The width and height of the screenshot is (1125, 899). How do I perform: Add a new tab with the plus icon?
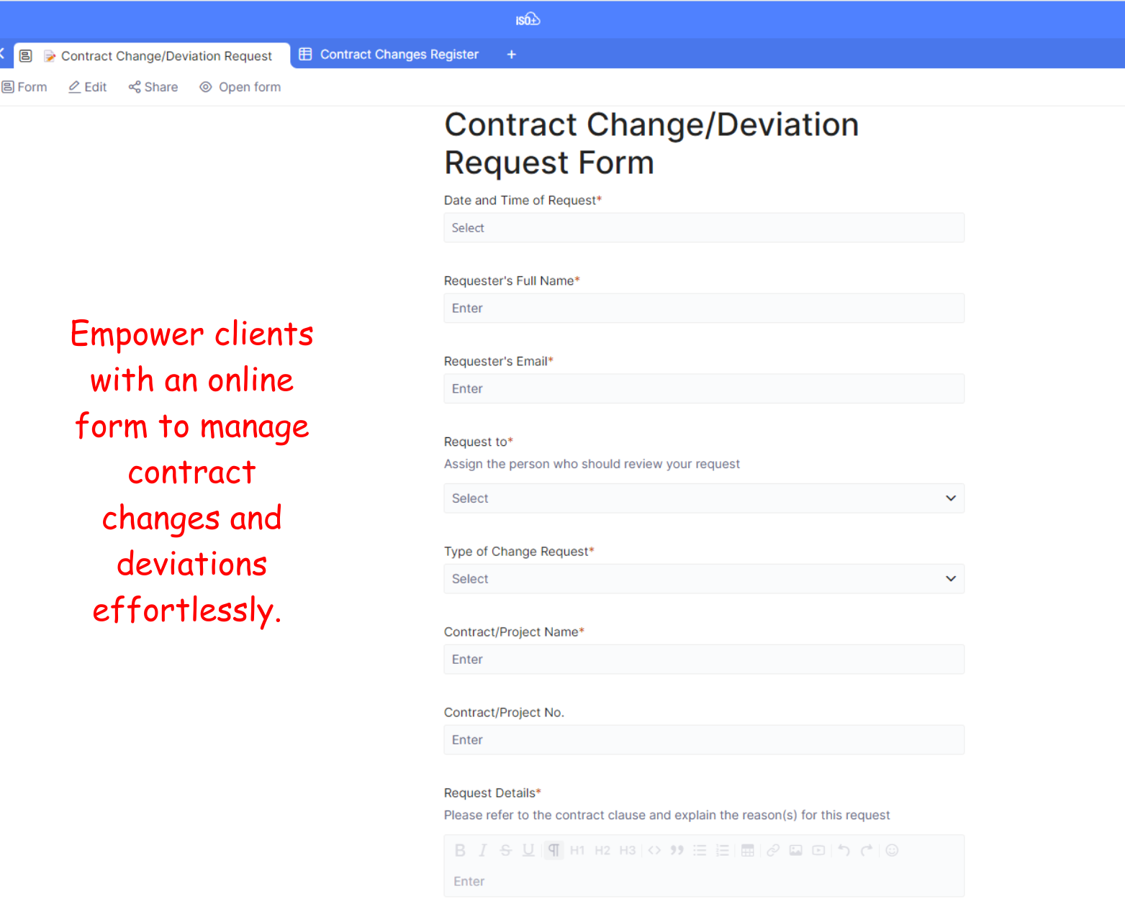(x=511, y=55)
